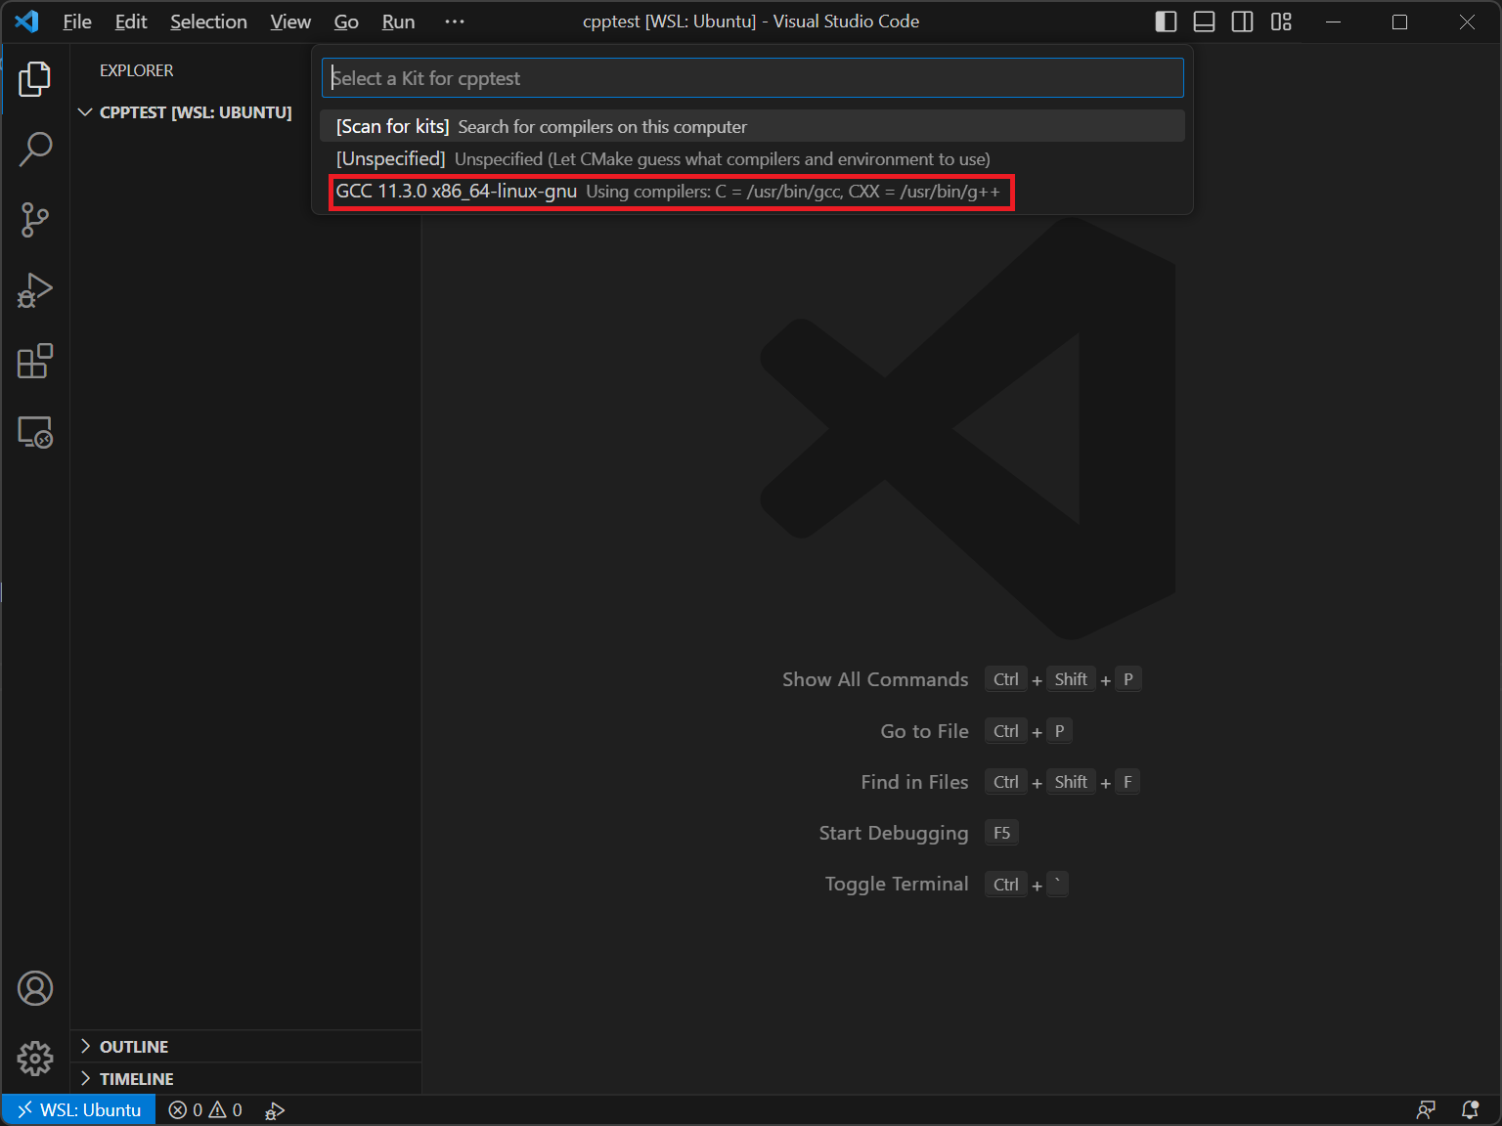
Task: Open the Selection menu
Action: 208,22
